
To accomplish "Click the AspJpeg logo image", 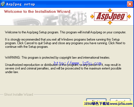I will (x=111, y=16).
